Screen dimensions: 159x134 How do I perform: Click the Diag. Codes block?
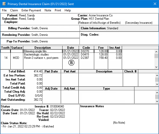119,38
